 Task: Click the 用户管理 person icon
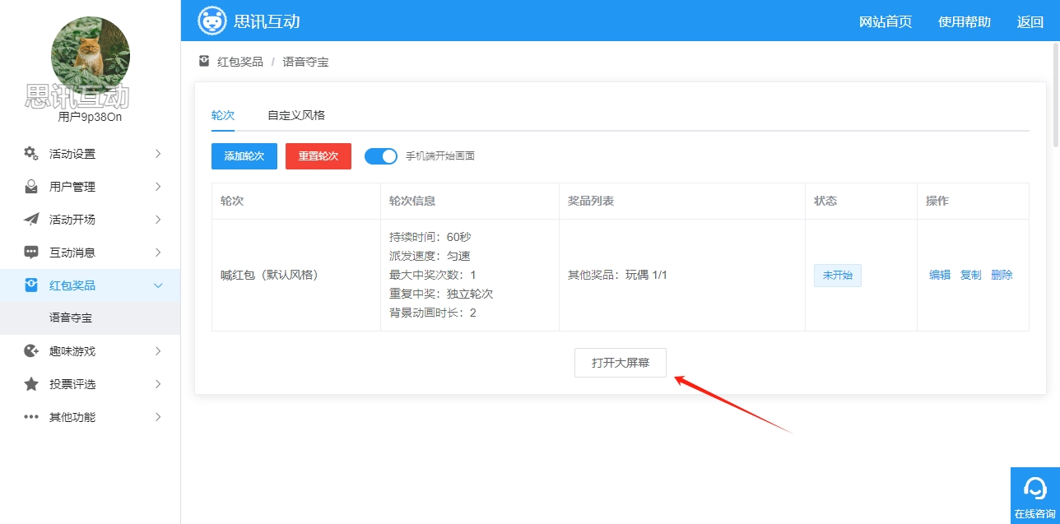pos(31,187)
